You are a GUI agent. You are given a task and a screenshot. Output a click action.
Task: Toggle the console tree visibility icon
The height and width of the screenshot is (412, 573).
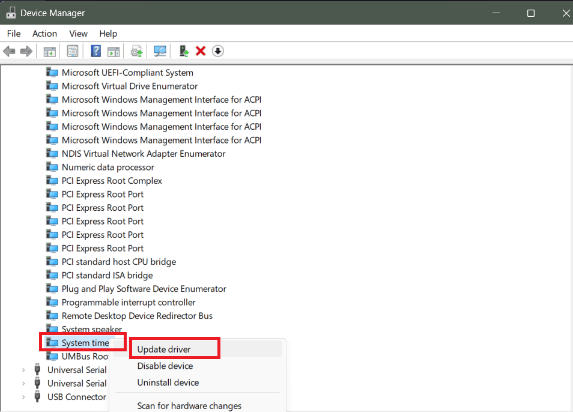pyautogui.click(x=50, y=51)
